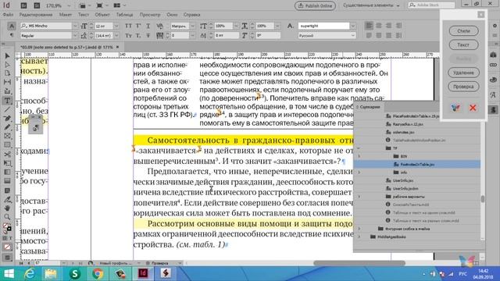Image resolution: width=500 pixels, height=281 pixels.
Task: Toggle fill and stroke swatch
Action: pyautogui.click(x=7, y=227)
